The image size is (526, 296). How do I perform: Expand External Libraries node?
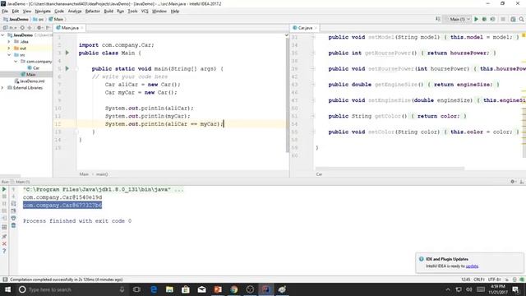(x=2, y=88)
